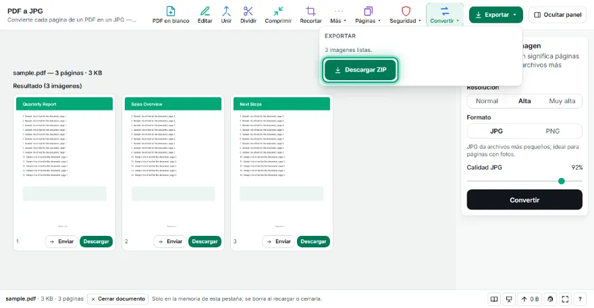Screen dimensions: 594x308
Task: Toggle fullscreen mode icon
Action: pos(565,299)
